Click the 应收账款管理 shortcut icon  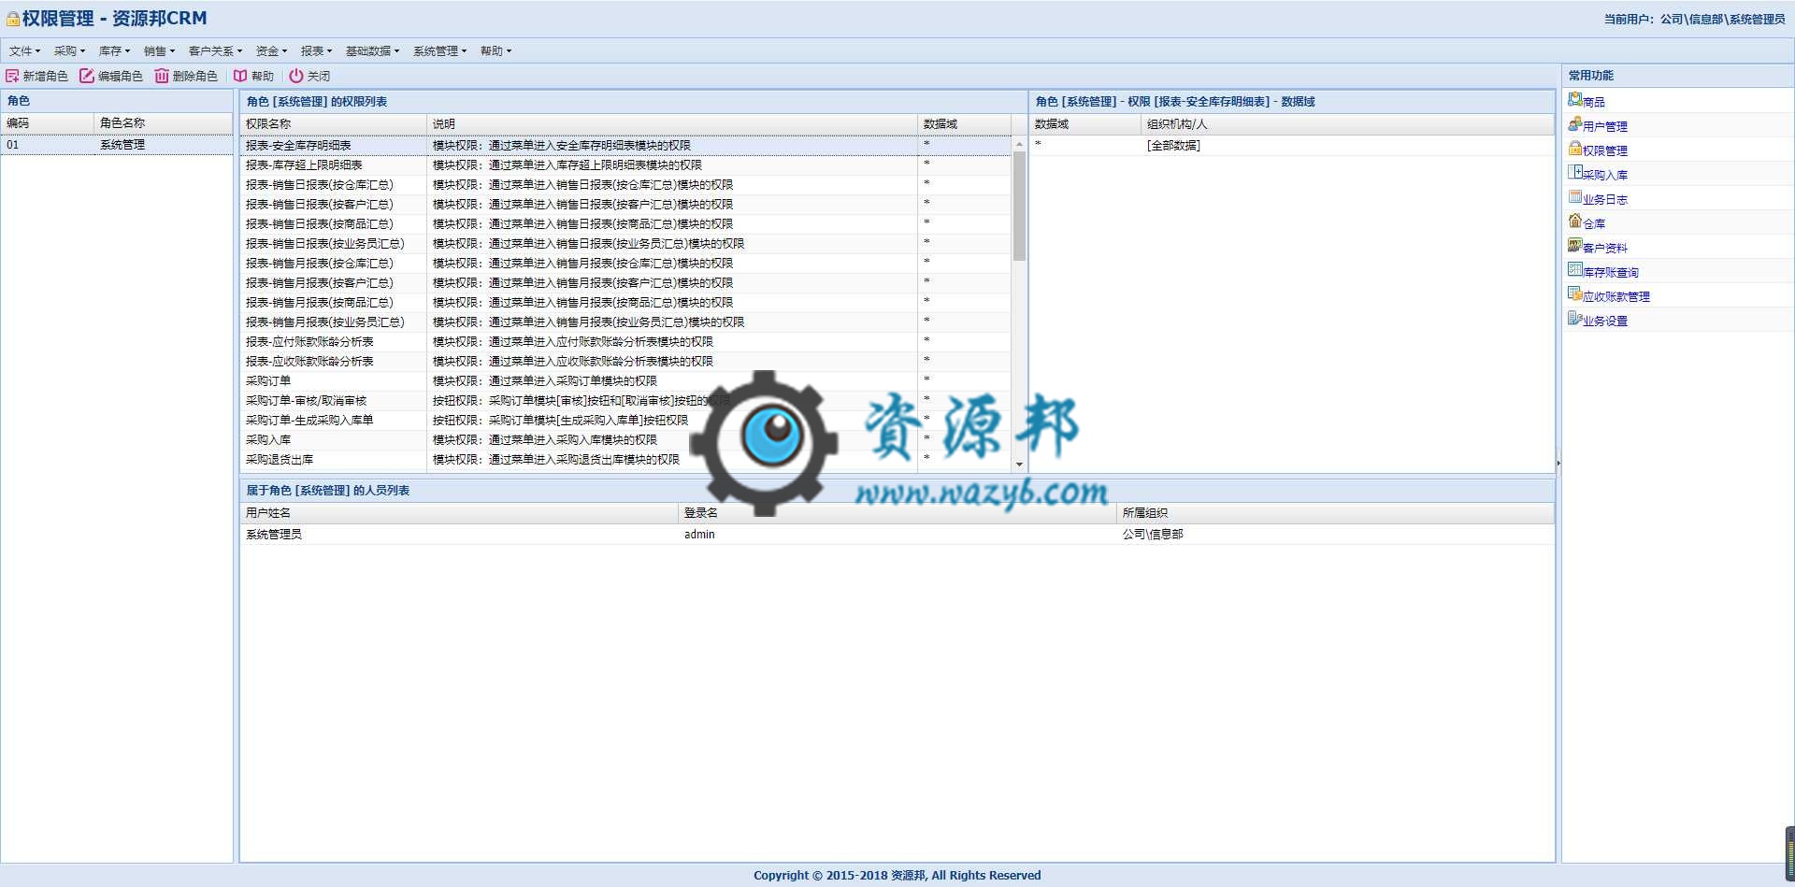tap(1575, 293)
